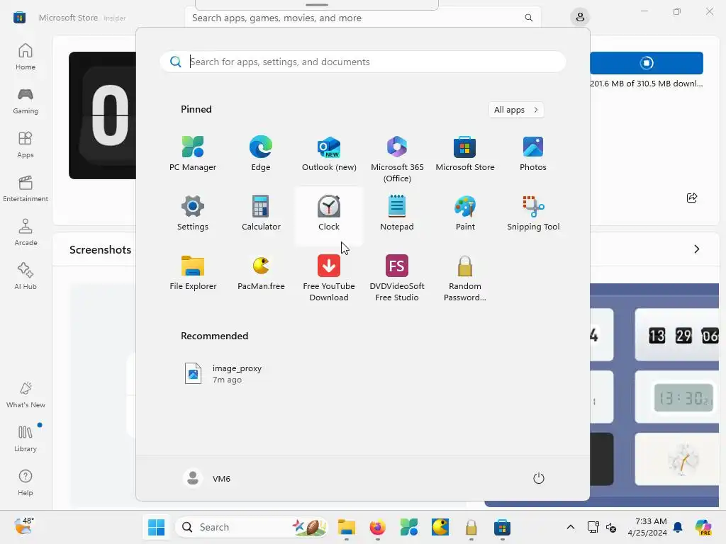
Task: Launch DVDVideoSoft Free Studio
Action: 397,278
